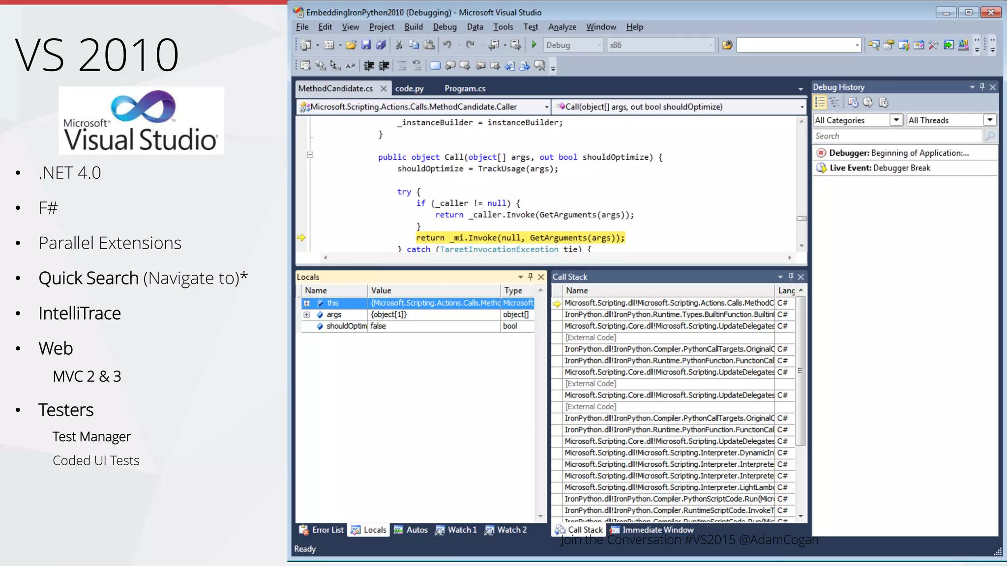1007x566 pixels.
Task: Switch to the code.py tab
Action: [x=409, y=88]
